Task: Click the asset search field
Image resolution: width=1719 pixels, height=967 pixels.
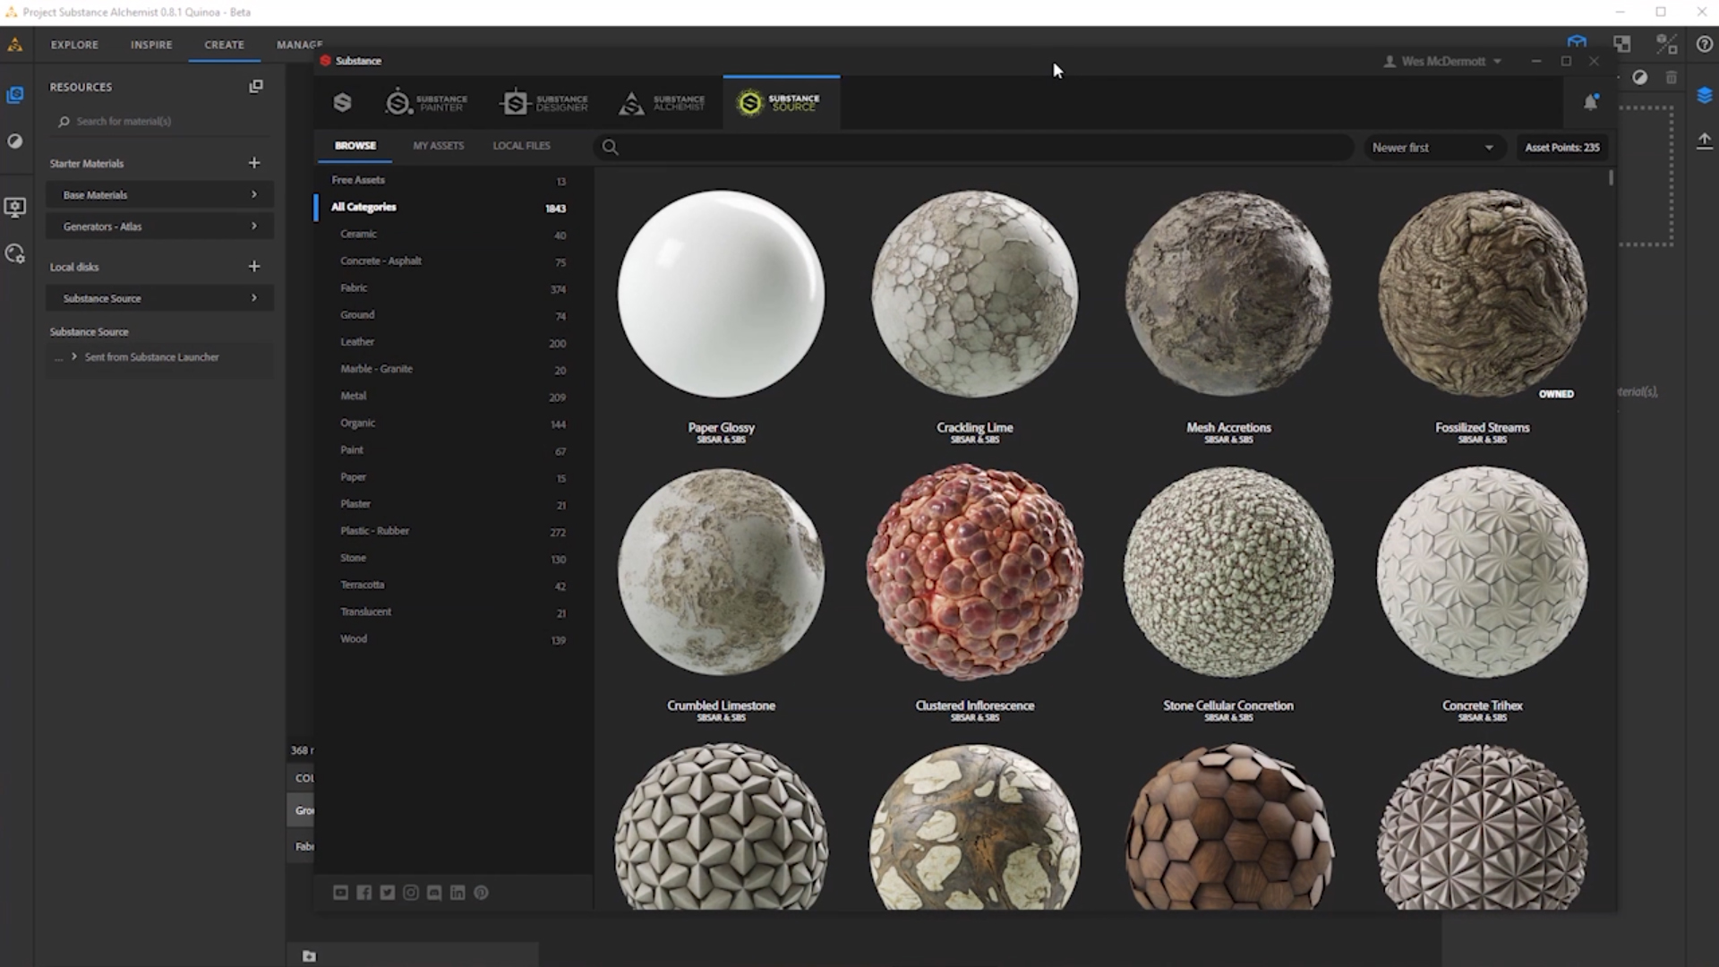Action: click(976, 147)
